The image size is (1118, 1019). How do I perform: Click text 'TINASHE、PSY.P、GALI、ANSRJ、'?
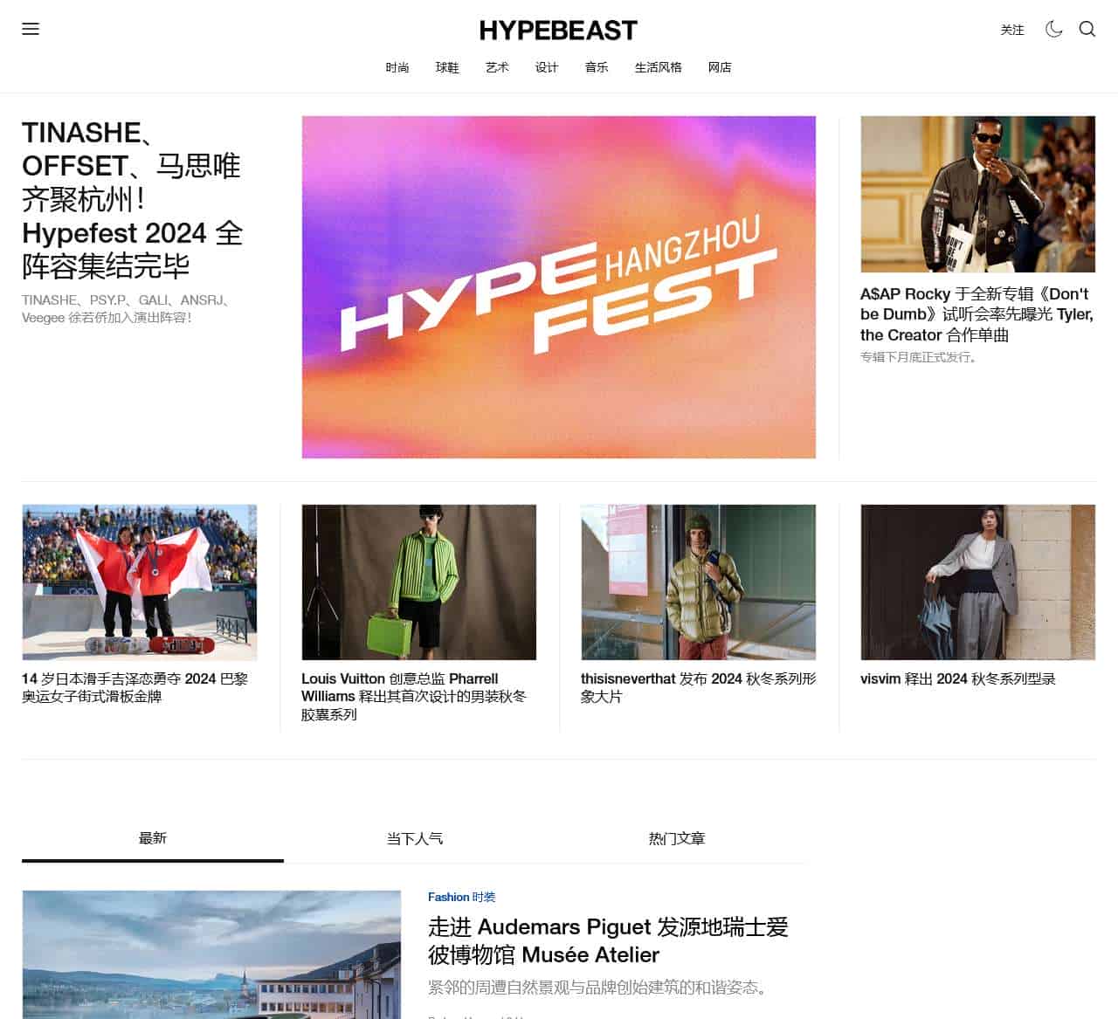click(x=127, y=300)
